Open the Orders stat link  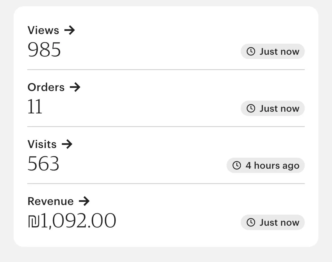point(46,87)
